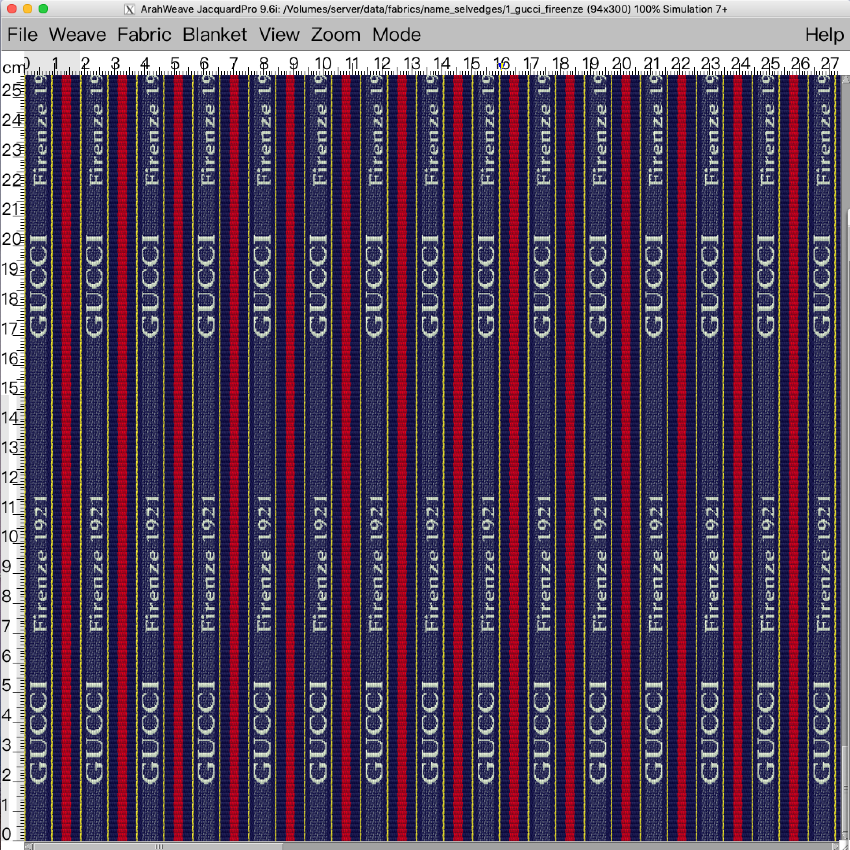The image size is (850, 850).
Task: Open the Zoom menu
Action: [335, 35]
